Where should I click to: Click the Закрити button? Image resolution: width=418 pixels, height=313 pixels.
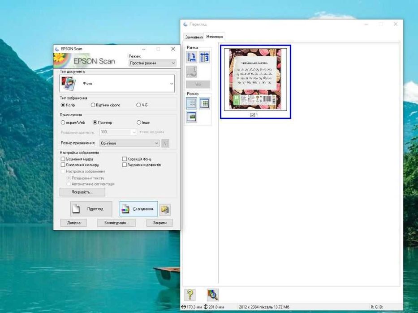159,223
